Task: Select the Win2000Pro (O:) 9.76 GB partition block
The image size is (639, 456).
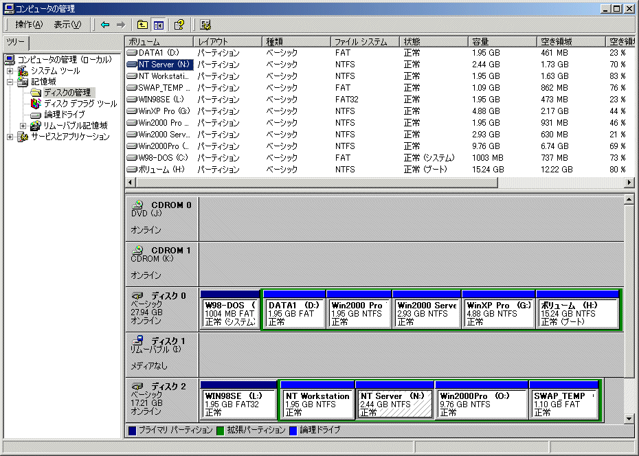Action: (x=482, y=400)
